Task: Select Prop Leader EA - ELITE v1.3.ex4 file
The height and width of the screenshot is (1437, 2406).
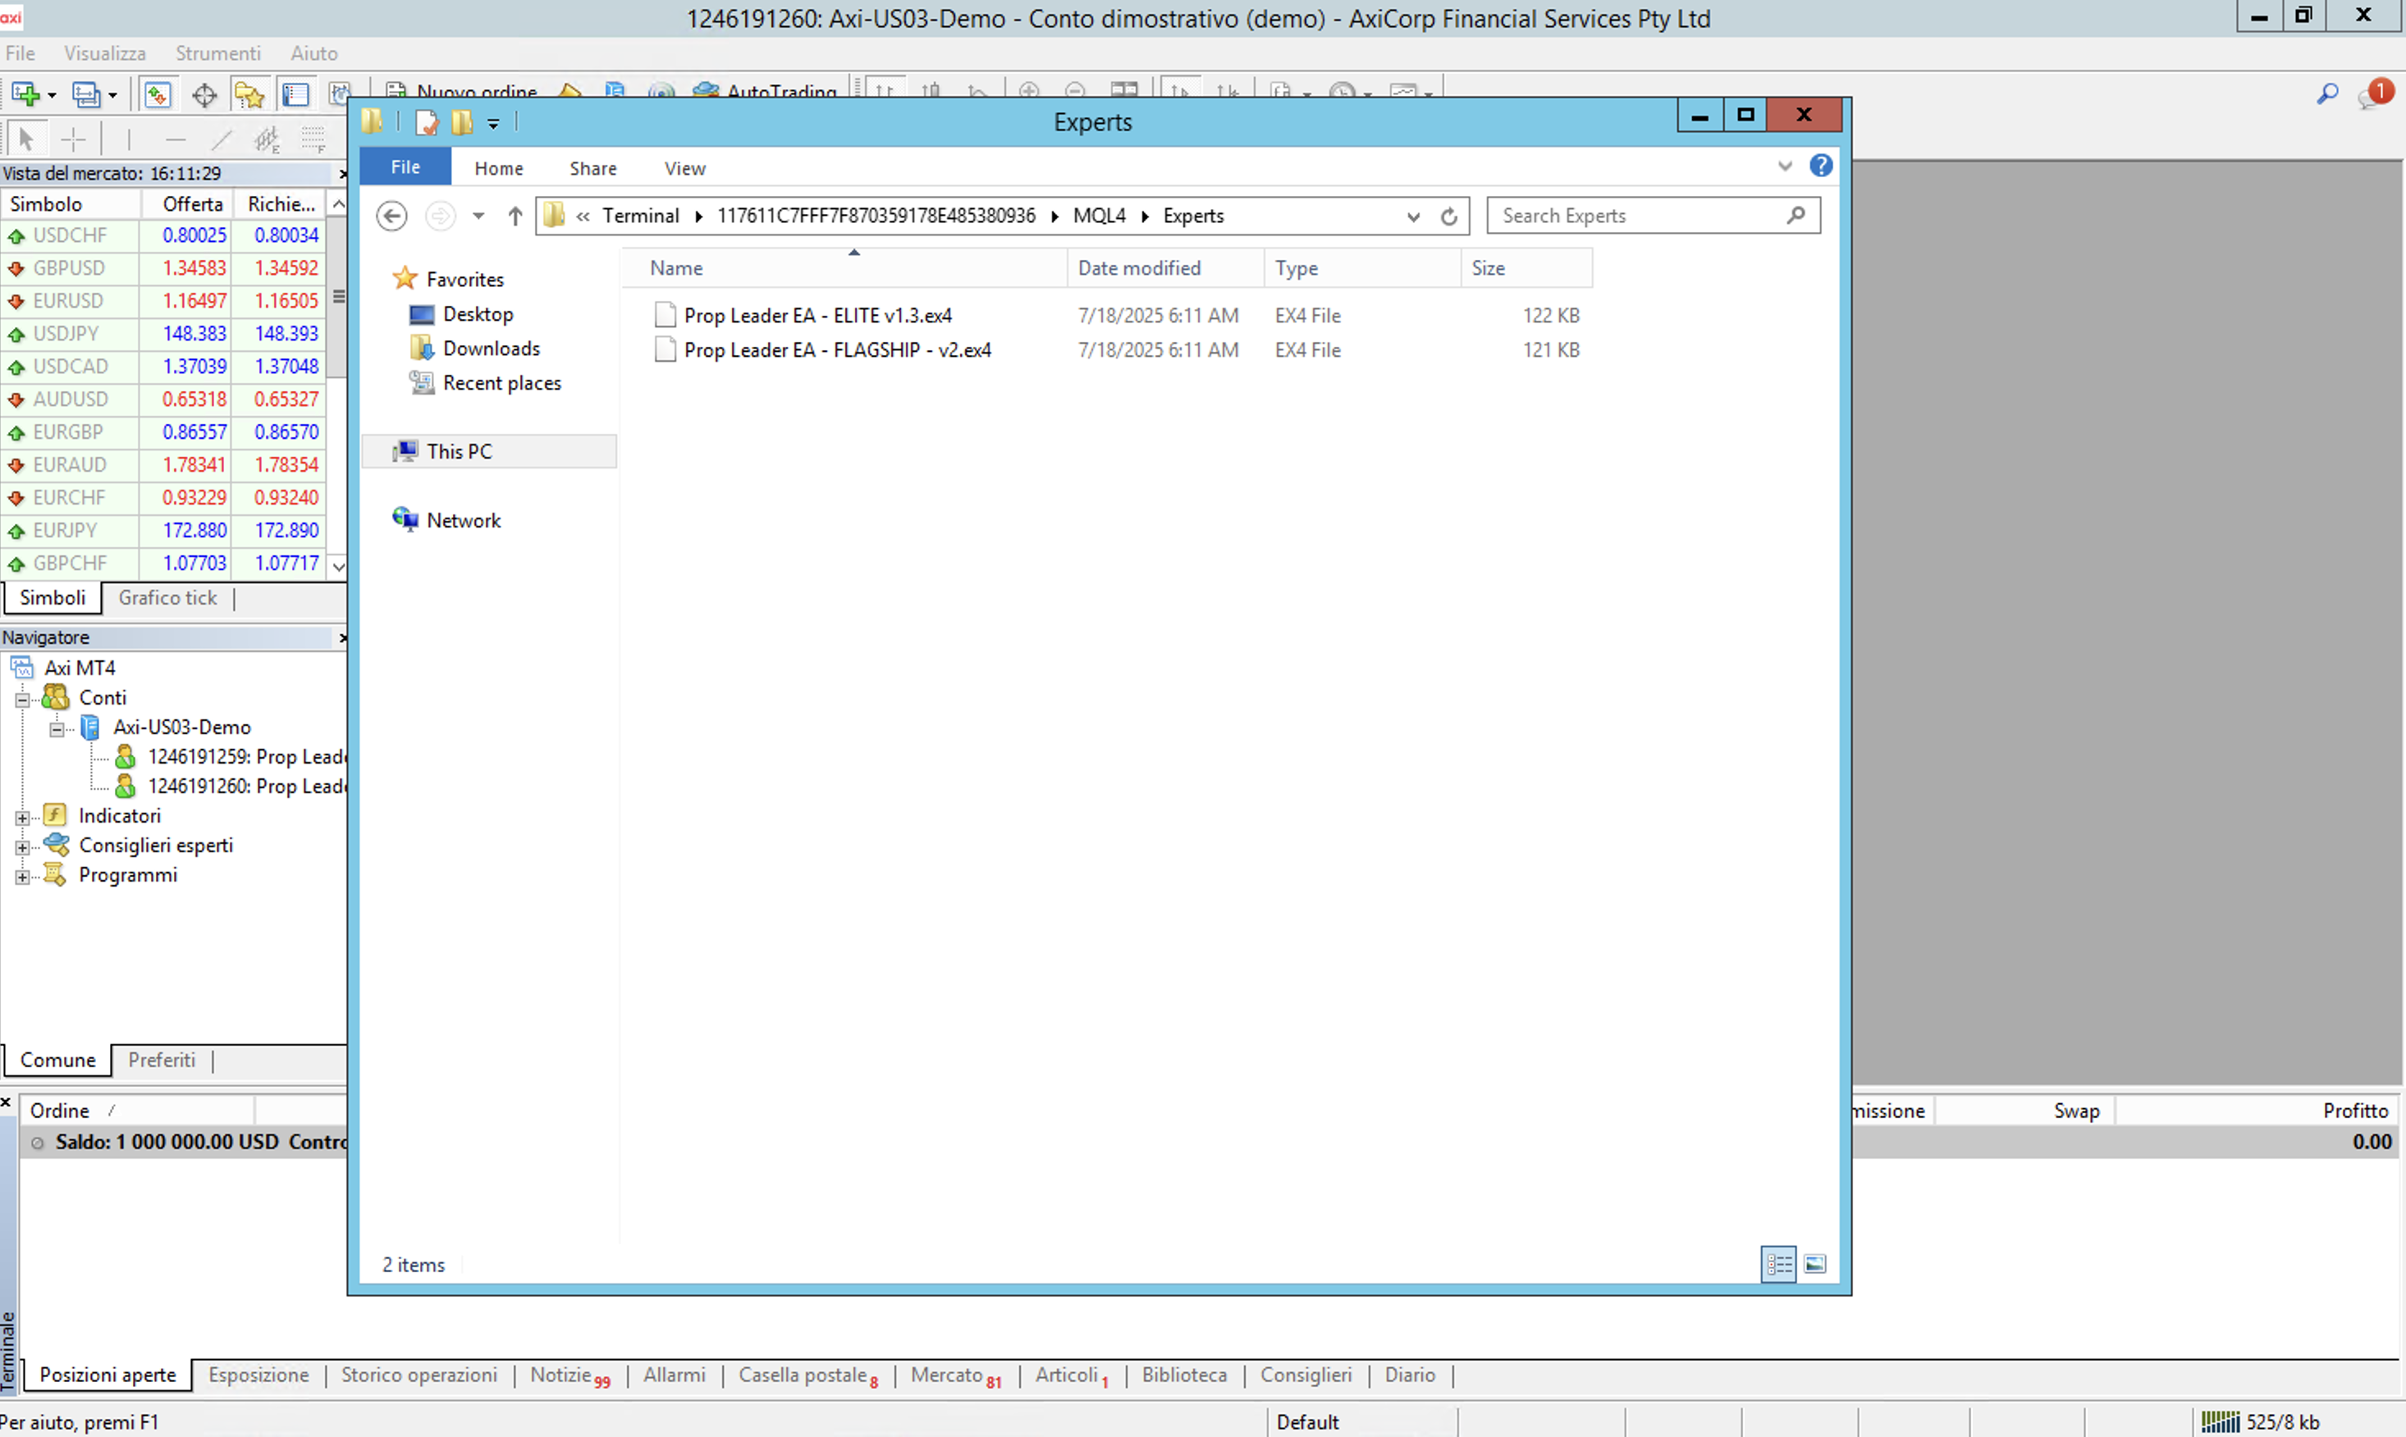Action: point(817,315)
